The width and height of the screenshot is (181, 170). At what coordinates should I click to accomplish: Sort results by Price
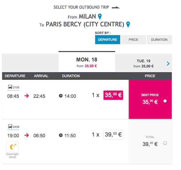(134, 40)
